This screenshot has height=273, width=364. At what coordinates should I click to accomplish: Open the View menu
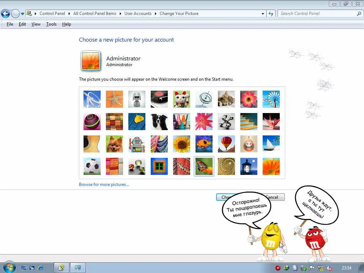coord(36,24)
